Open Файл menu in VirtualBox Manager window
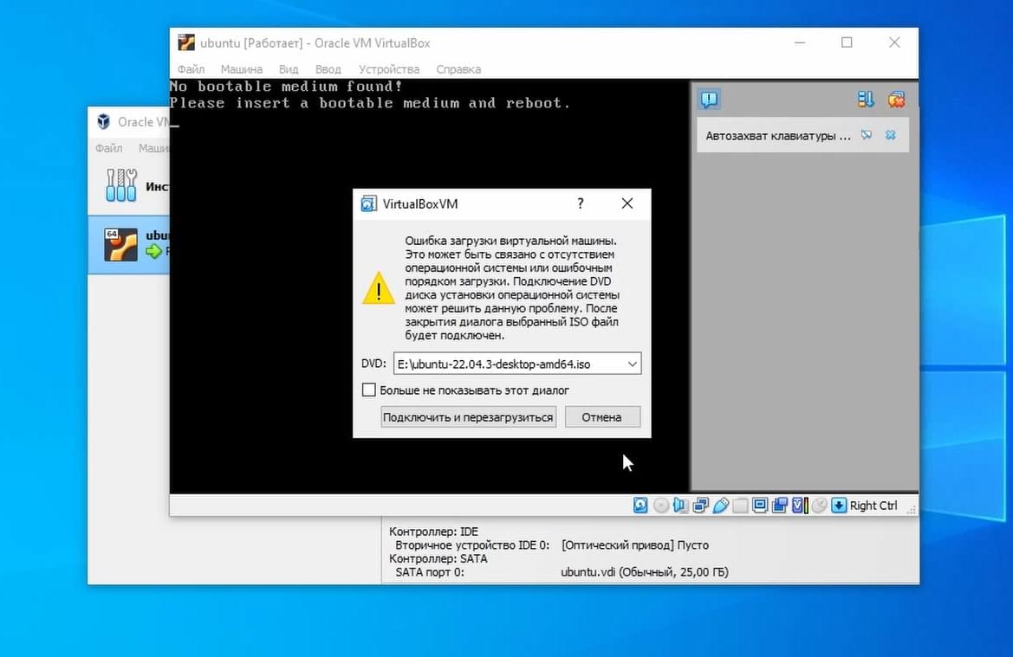Viewport: 1013px width, 657px height. (108, 148)
